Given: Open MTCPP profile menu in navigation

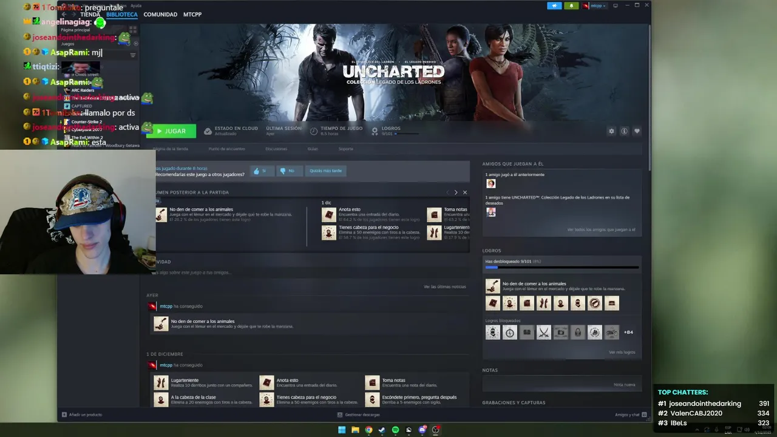Looking at the screenshot, I should 192,15.
